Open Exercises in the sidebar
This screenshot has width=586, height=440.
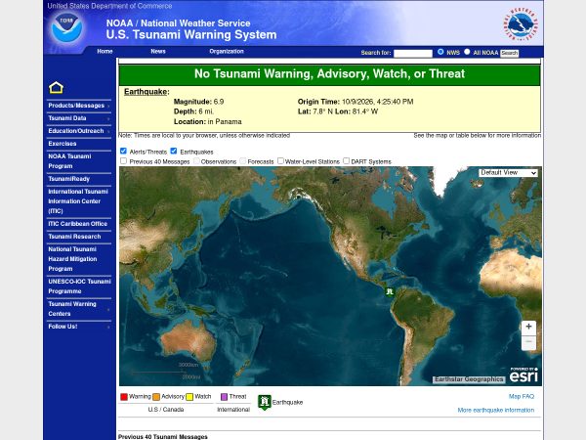coord(63,144)
